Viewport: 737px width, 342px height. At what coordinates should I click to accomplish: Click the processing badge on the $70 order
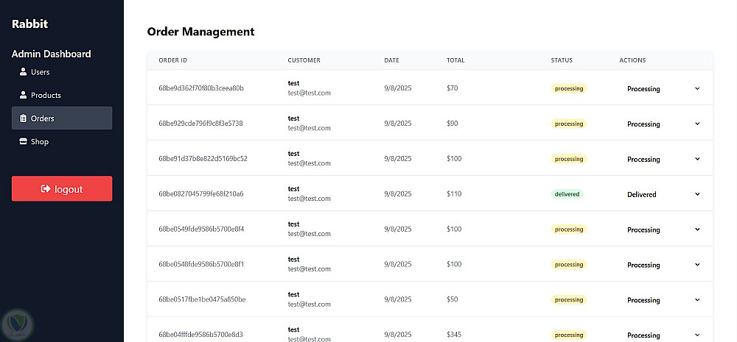coord(569,88)
